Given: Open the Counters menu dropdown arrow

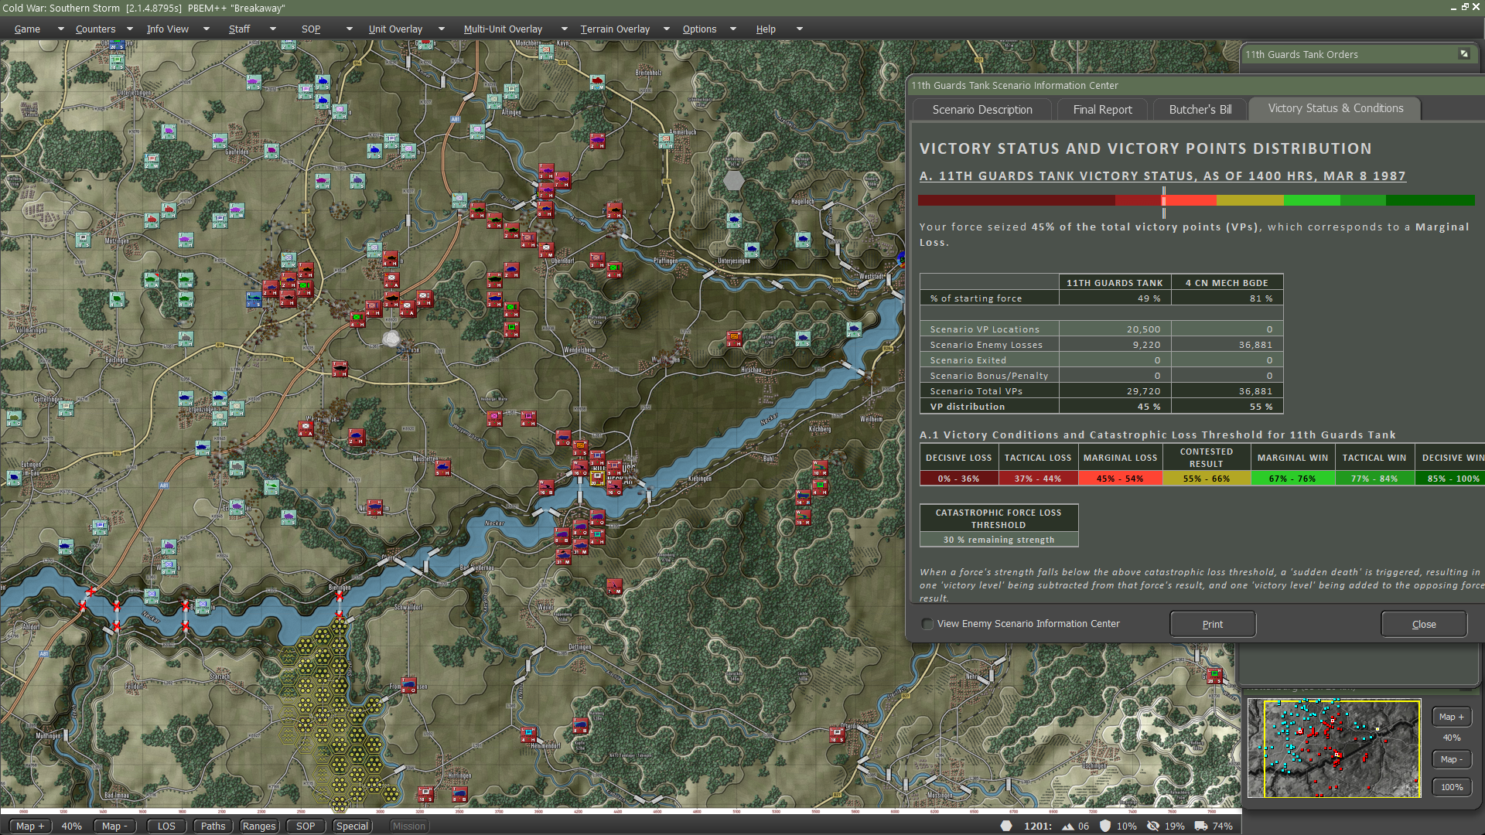Looking at the screenshot, I should tap(129, 29).
